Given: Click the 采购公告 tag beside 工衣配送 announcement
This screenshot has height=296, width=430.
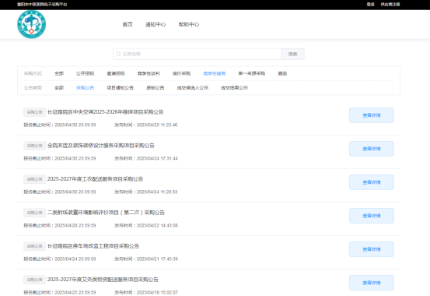Looking at the screenshot, I should coord(34,179).
